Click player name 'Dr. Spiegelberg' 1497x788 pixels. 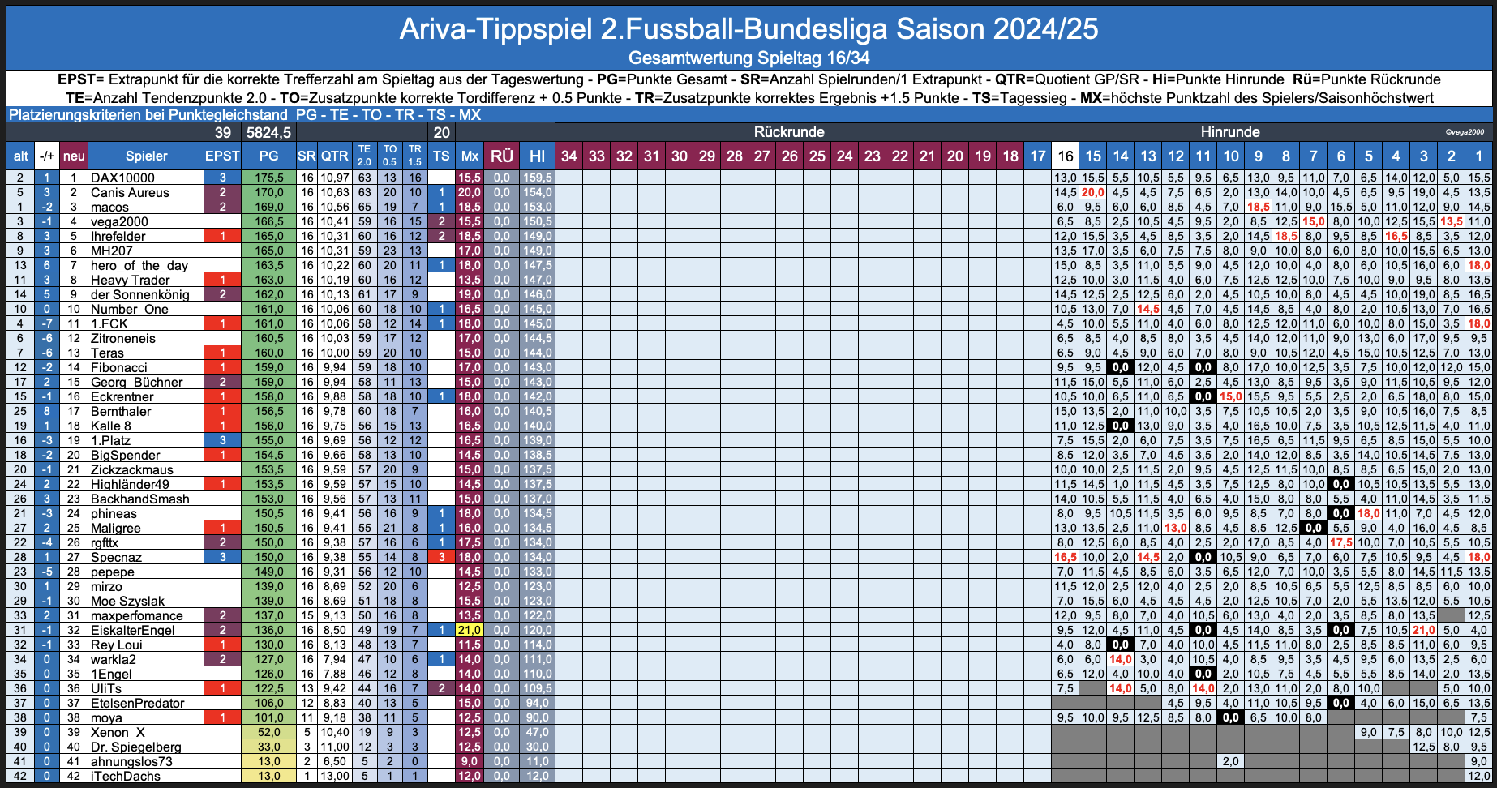pyautogui.click(x=136, y=747)
